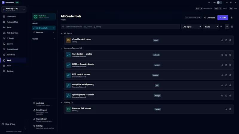Copy the Cloudflare API token
The image size is (239, 134).
[226, 40]
